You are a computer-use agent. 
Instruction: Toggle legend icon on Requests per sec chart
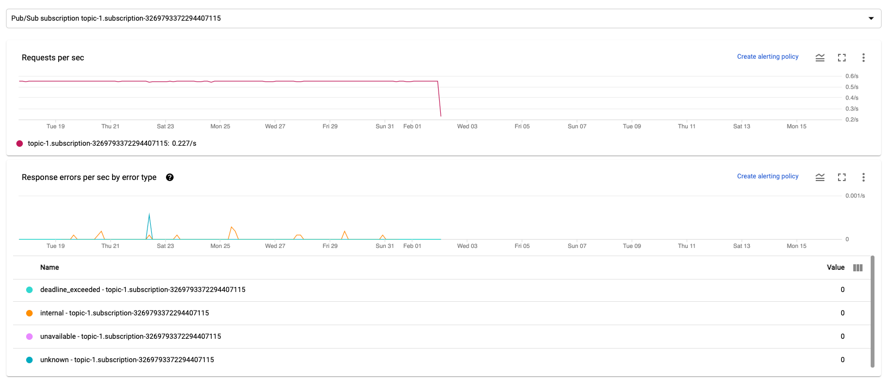(x=820, y=58)
